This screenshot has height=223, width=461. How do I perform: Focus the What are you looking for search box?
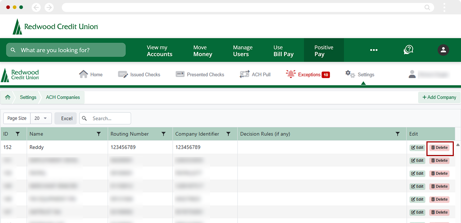click(66, 50)
